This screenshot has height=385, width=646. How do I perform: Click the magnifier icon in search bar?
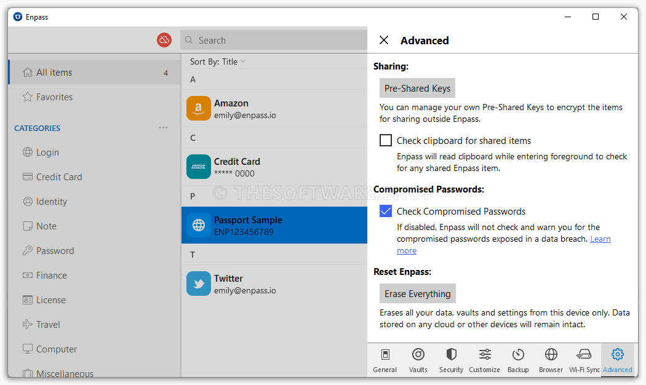point(189,40)
